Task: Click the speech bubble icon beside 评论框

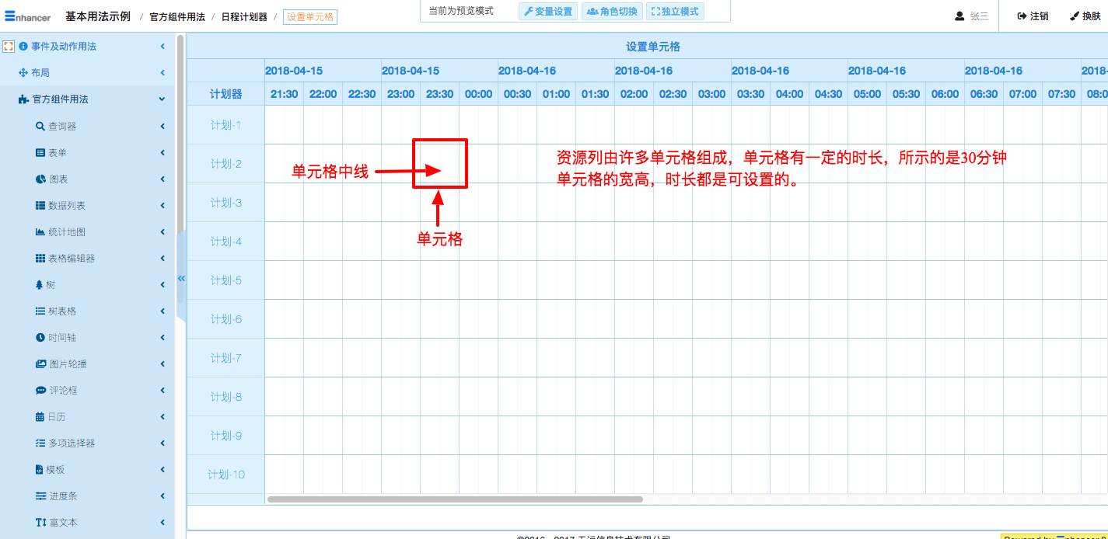Action: click(x=40, y=391)
